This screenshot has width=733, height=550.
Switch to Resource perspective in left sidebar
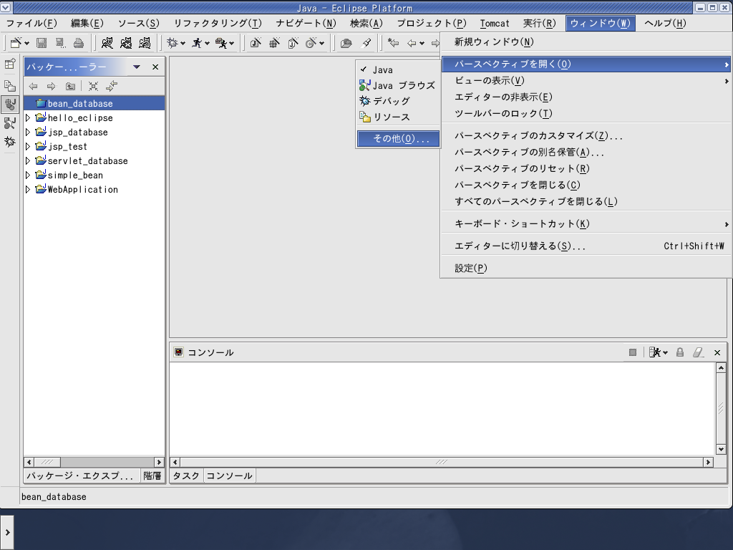10,86
